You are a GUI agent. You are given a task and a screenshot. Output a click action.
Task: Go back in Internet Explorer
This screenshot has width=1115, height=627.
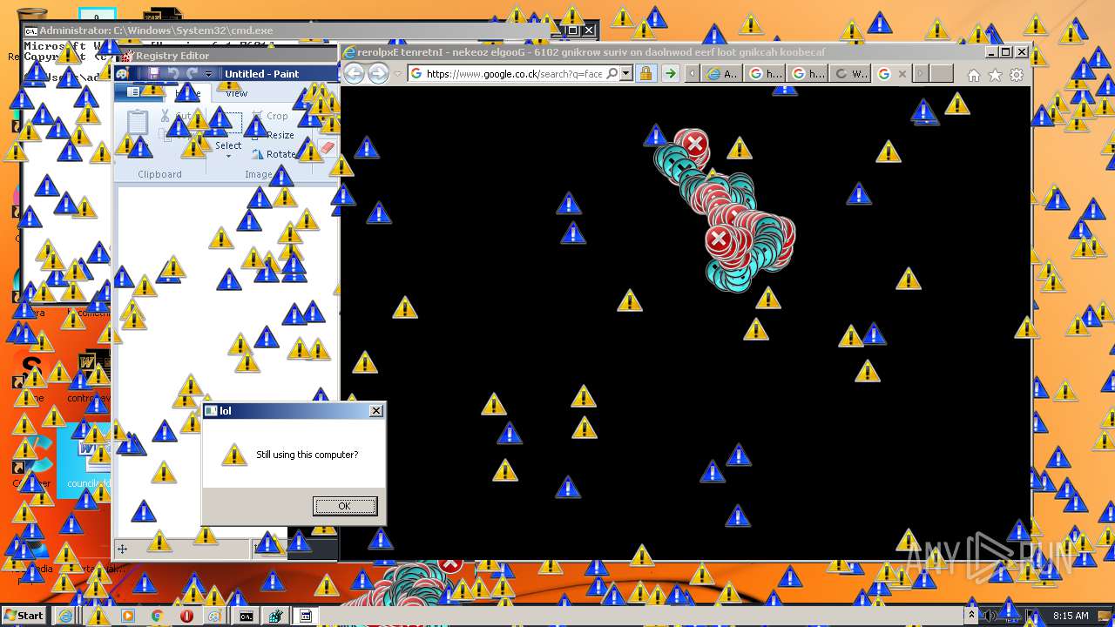[354, 74]
